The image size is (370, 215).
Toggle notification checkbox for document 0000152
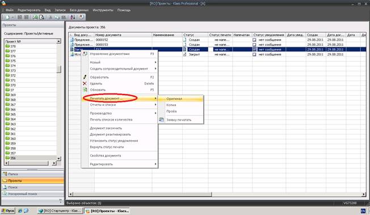[x=254, y=40]
